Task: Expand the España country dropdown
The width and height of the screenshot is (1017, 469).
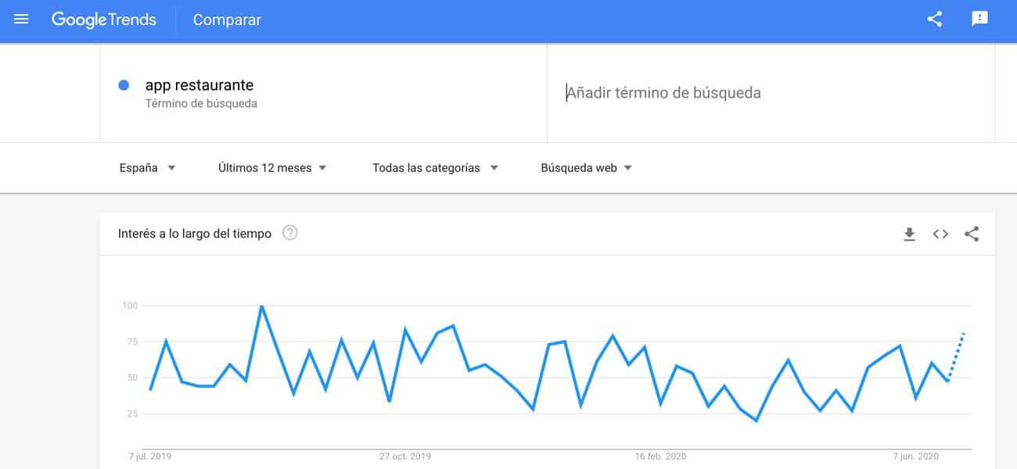Action: (147, 168)
